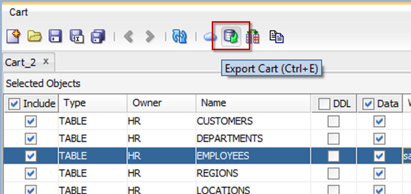
Task: Click the Export Cart database icon
Action: tap(231, 36)
